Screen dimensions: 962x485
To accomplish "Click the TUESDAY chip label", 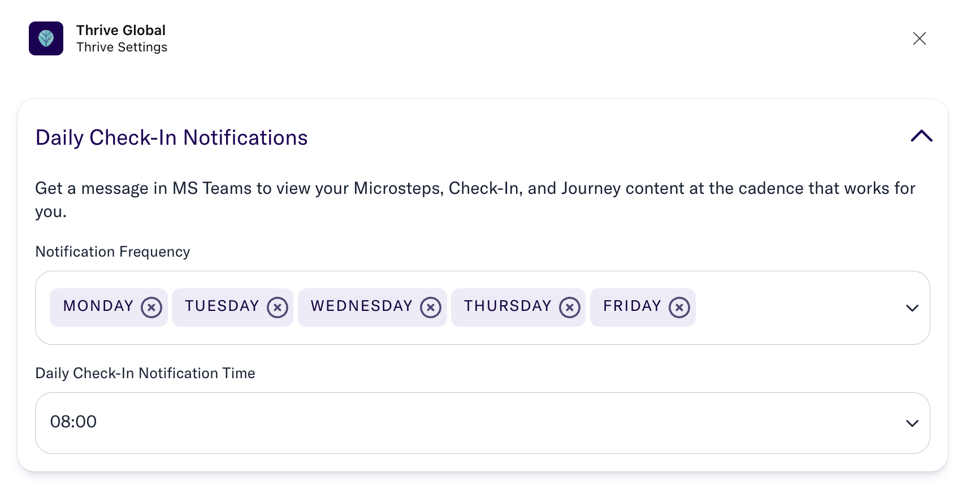I will [x=222, y=306].
